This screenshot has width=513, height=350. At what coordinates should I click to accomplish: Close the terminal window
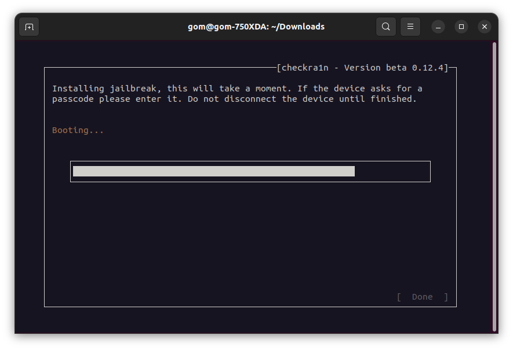click(485, 27)
